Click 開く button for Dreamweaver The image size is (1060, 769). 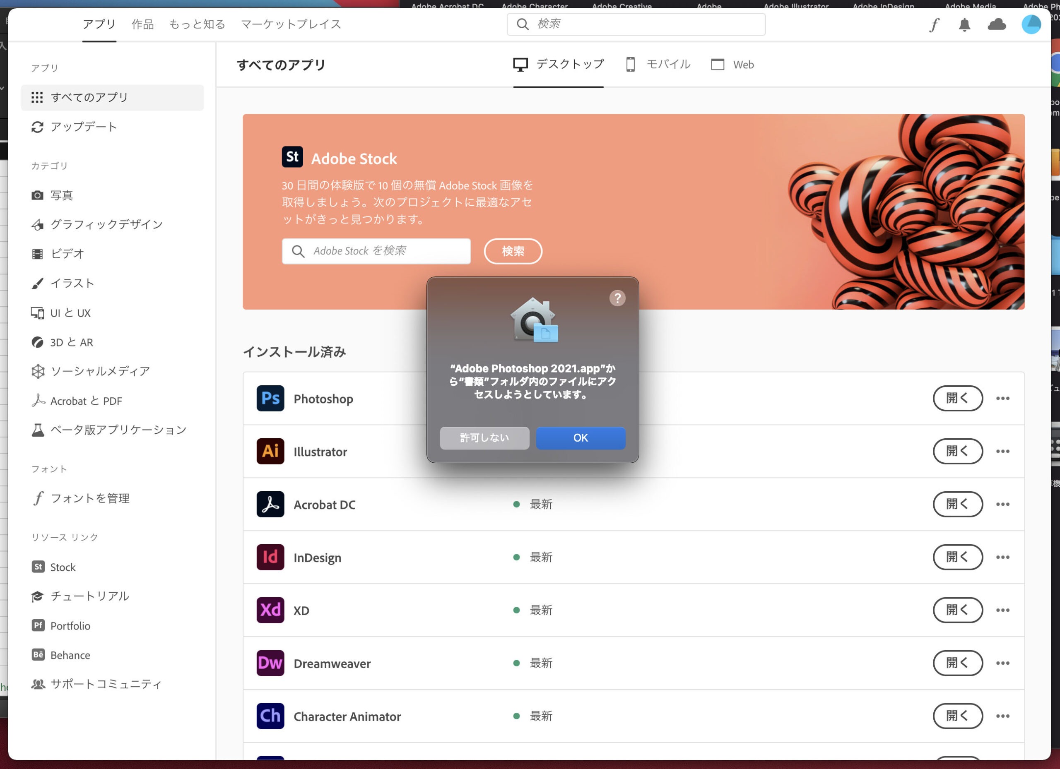coord(957,663)
